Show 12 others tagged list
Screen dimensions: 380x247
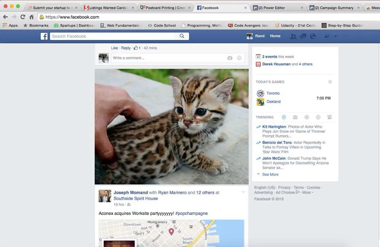click(205, 192)
